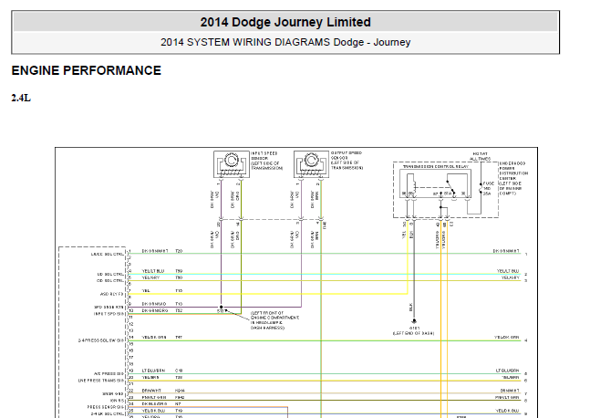Click "DK BLU/ORG" wire color at pin 24
The height and width of the screenshot is (418, 590).
coord(154,403)
